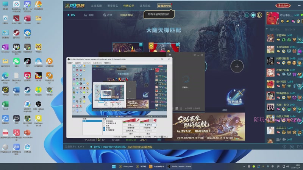The image size is (303, 170).
Task: Open the TikTok/抖音 desktop icon
Action: tap(27, 62)
